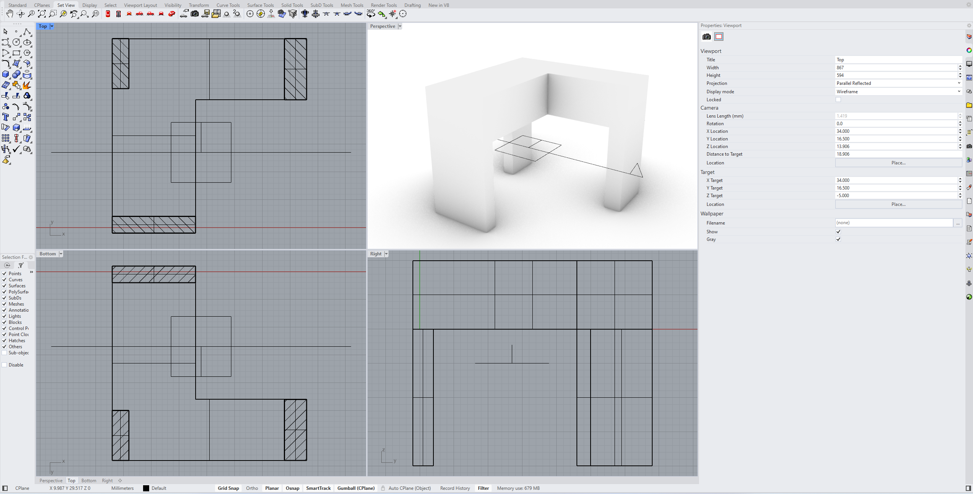Select the Bottom viewport tab

(89, 481)
